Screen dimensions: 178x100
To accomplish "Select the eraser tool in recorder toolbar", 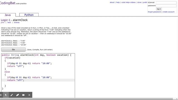I will 18,95.
